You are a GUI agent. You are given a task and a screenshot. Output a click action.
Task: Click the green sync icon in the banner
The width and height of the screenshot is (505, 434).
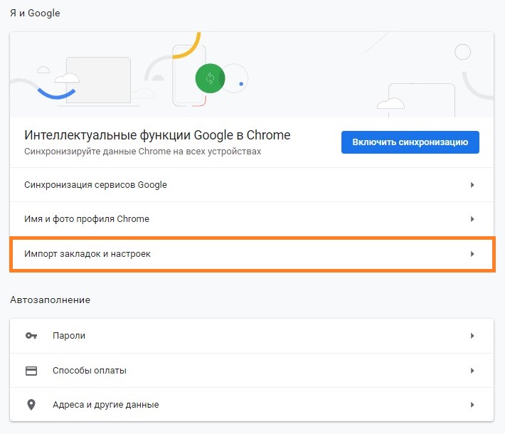coord(210,78)
